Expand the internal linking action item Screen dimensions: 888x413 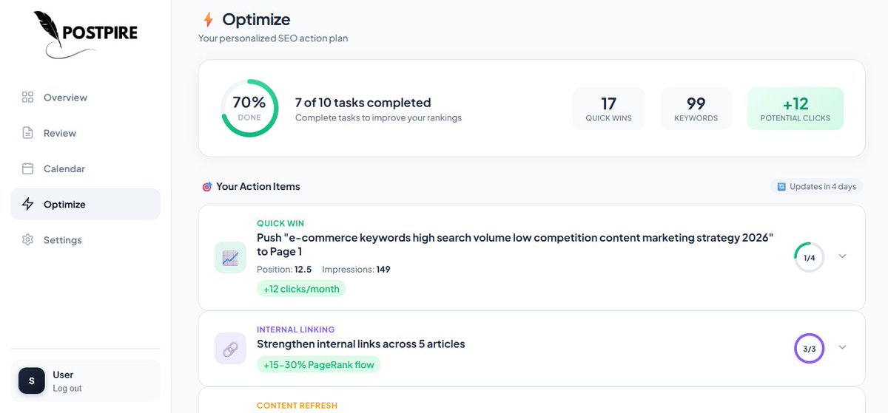842,347
